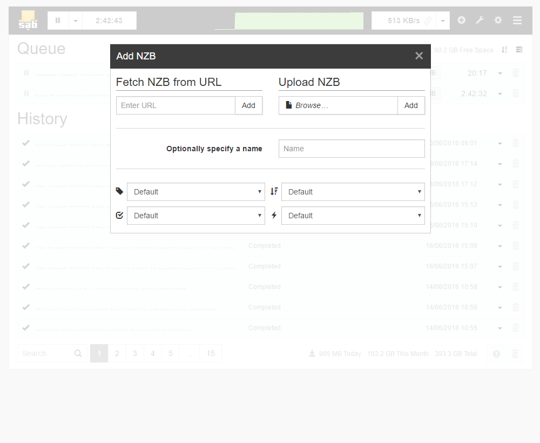Screen dimensions: 540x443
Task: Click the Add NZB plus icon
Action: (461, 21)
